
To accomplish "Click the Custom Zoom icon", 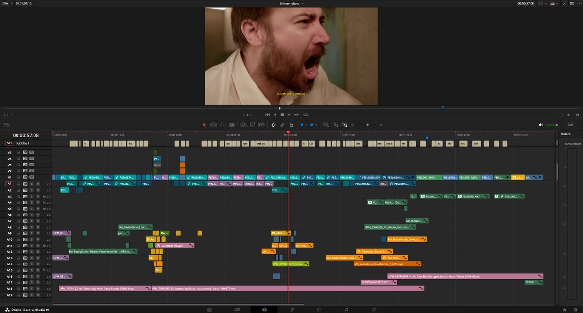I will coord(344,125).
